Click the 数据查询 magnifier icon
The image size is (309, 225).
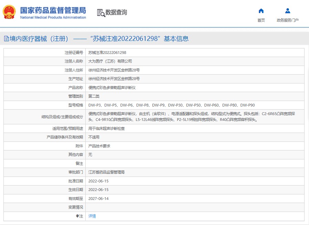coord(101,13)
